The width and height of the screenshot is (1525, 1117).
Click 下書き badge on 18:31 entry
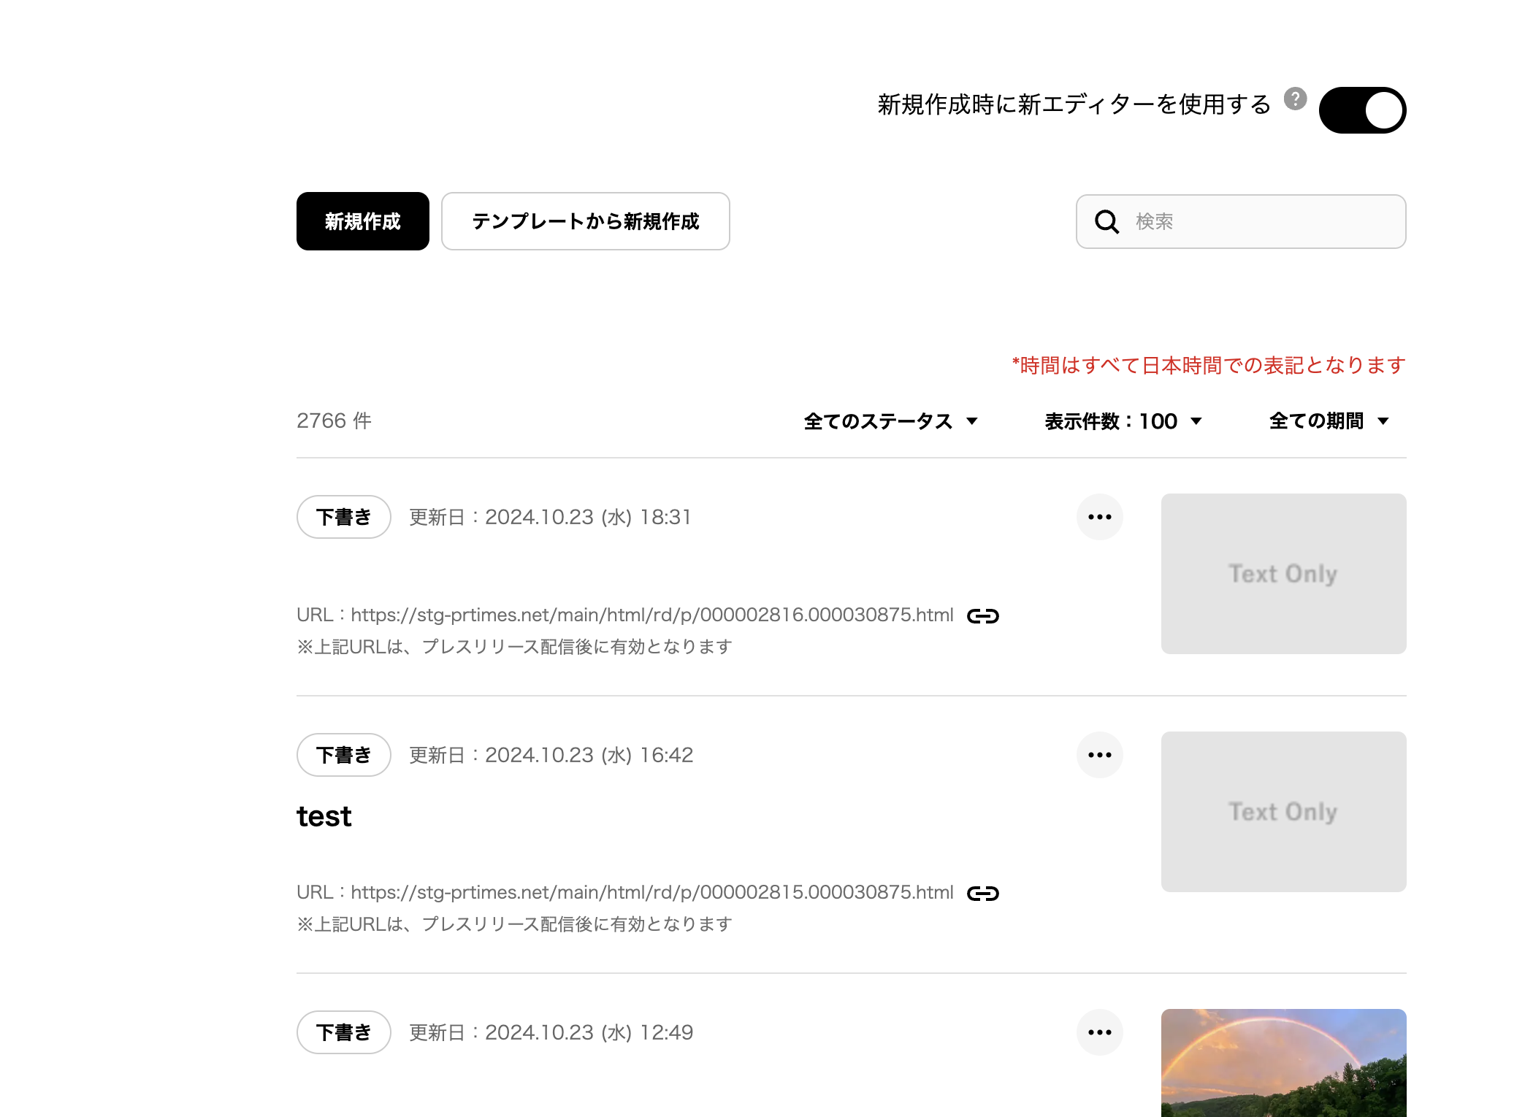tap(343, 517)
